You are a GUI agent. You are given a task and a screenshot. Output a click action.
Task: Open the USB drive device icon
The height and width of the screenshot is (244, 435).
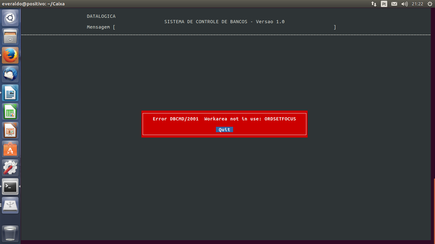point(10,205)
